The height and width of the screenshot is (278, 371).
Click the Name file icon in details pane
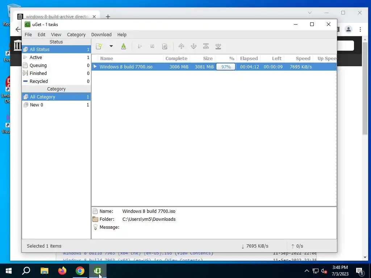(95, 211)
